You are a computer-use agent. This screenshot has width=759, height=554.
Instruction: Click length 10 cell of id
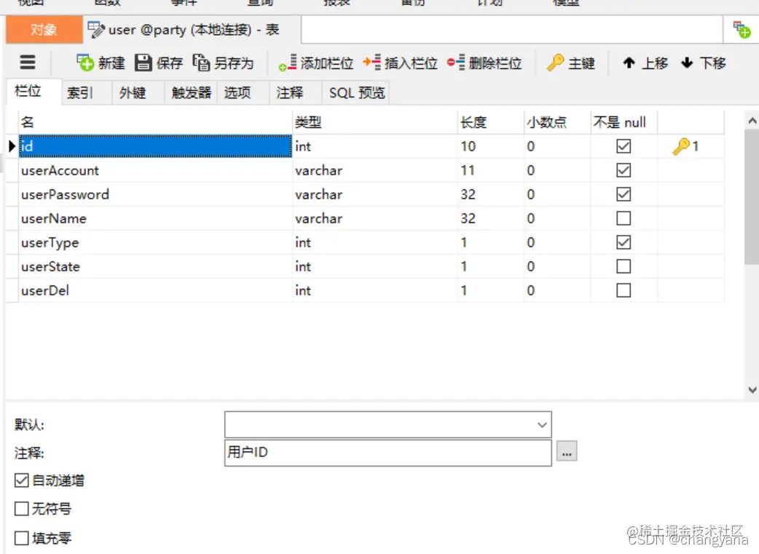(x=491, y=146)
